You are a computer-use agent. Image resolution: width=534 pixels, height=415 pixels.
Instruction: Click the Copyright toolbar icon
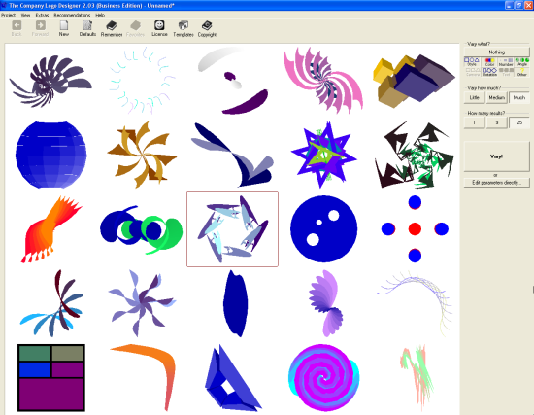pyautogui.click(x=207, y=28)
